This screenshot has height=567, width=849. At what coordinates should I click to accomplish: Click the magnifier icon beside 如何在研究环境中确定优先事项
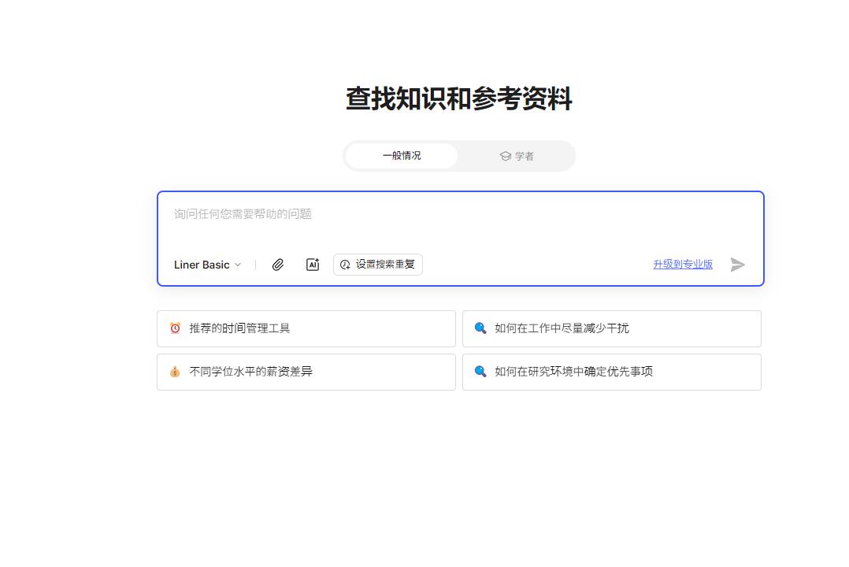click(x=480, y=372)
